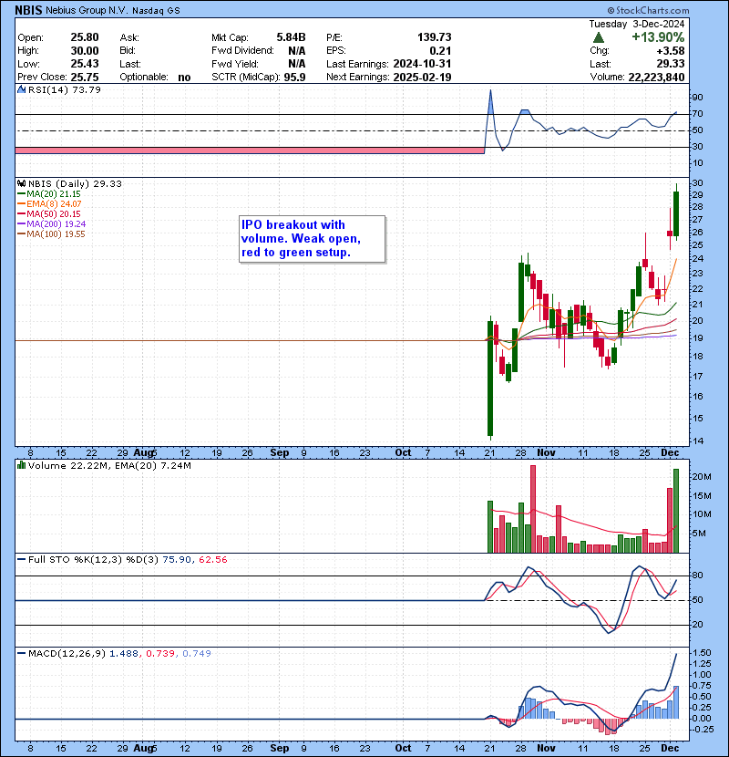Click the volume bars icon beside Volume label

pos(21,465)
